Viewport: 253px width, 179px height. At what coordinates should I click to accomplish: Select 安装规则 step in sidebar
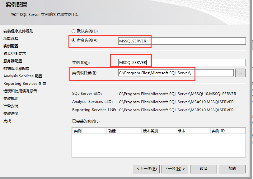pyautogui.click(x=11, y=99)
